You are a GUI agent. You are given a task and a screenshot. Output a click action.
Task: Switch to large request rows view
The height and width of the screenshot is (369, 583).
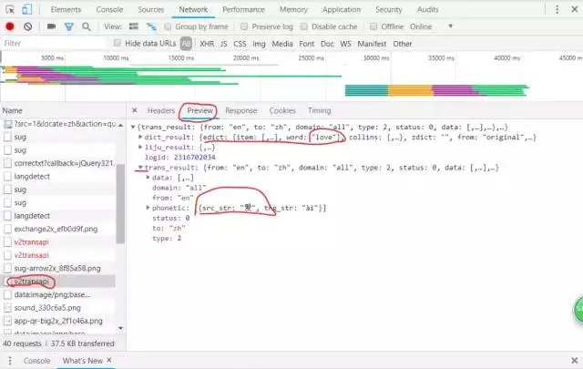[134, 26]
